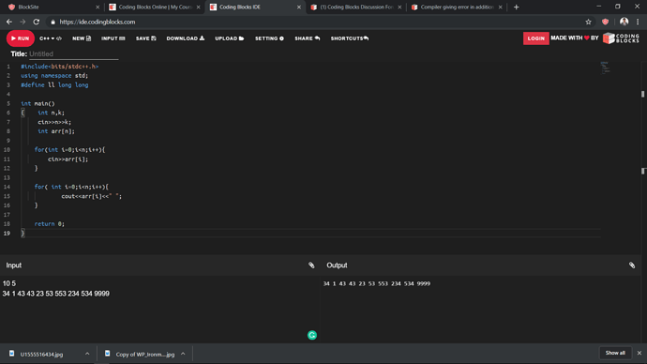Toggle the INPUT panel
This screenshot has width=647, height=364.
pyautogui.click(x=113, y=38)
